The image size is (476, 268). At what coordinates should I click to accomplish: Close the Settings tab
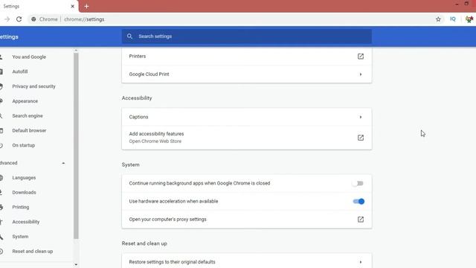click(73, 6)
